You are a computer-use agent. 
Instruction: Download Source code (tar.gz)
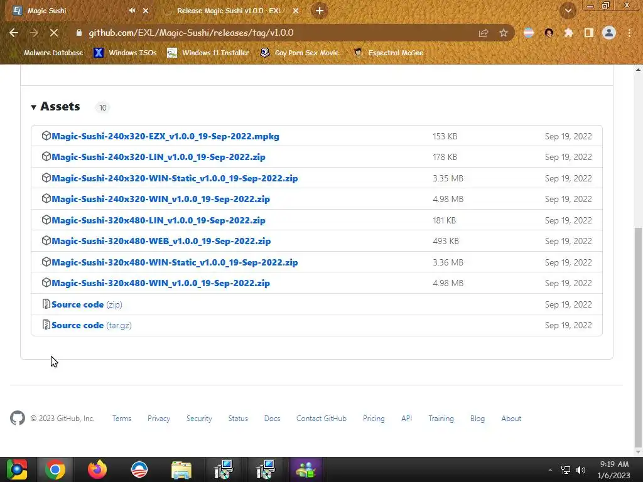[92, 326]
